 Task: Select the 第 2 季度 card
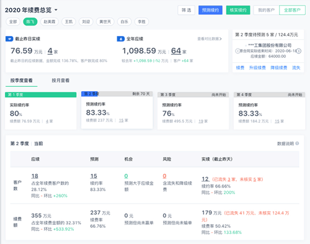[117, 110]
